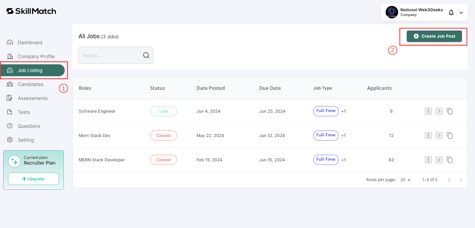The image size is (475, 228).
Task: Show extra job types for Software Engineer
Action: [343, 111]
